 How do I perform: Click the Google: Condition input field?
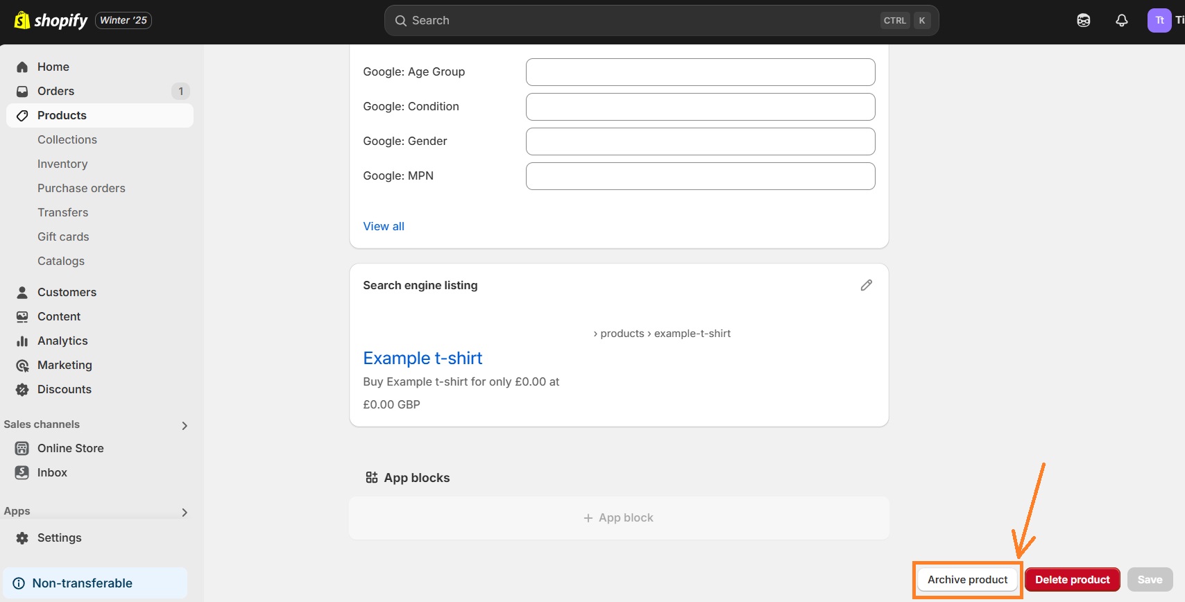[700, 107]
